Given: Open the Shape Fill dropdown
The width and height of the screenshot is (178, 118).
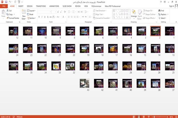Looking at the screenshot, I should pyautogui.click(x=148, y=11).
